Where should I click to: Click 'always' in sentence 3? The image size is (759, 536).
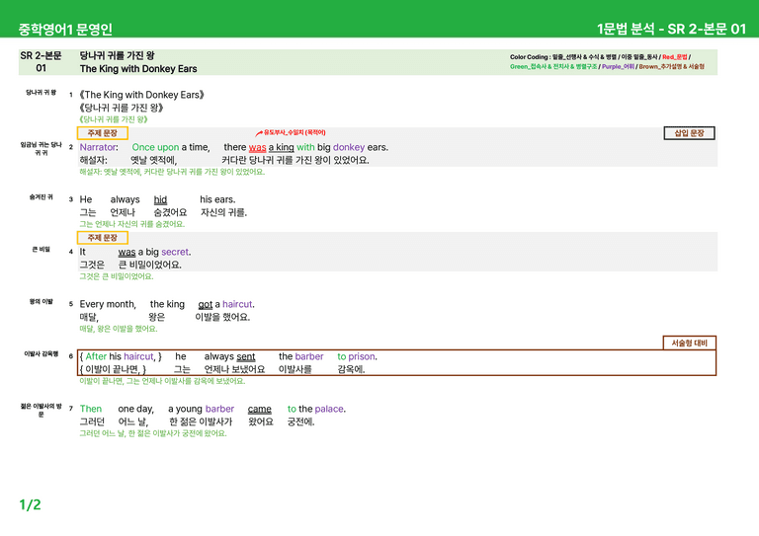click(125, 199)
